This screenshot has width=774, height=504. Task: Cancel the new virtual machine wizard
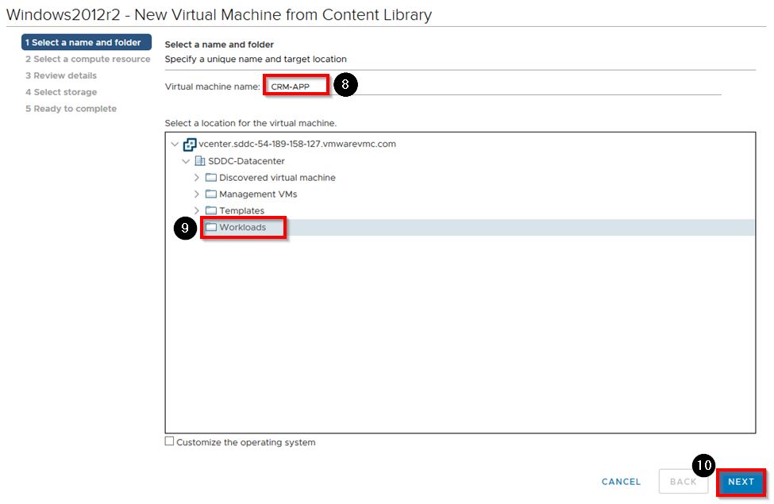tap(621, 482)
